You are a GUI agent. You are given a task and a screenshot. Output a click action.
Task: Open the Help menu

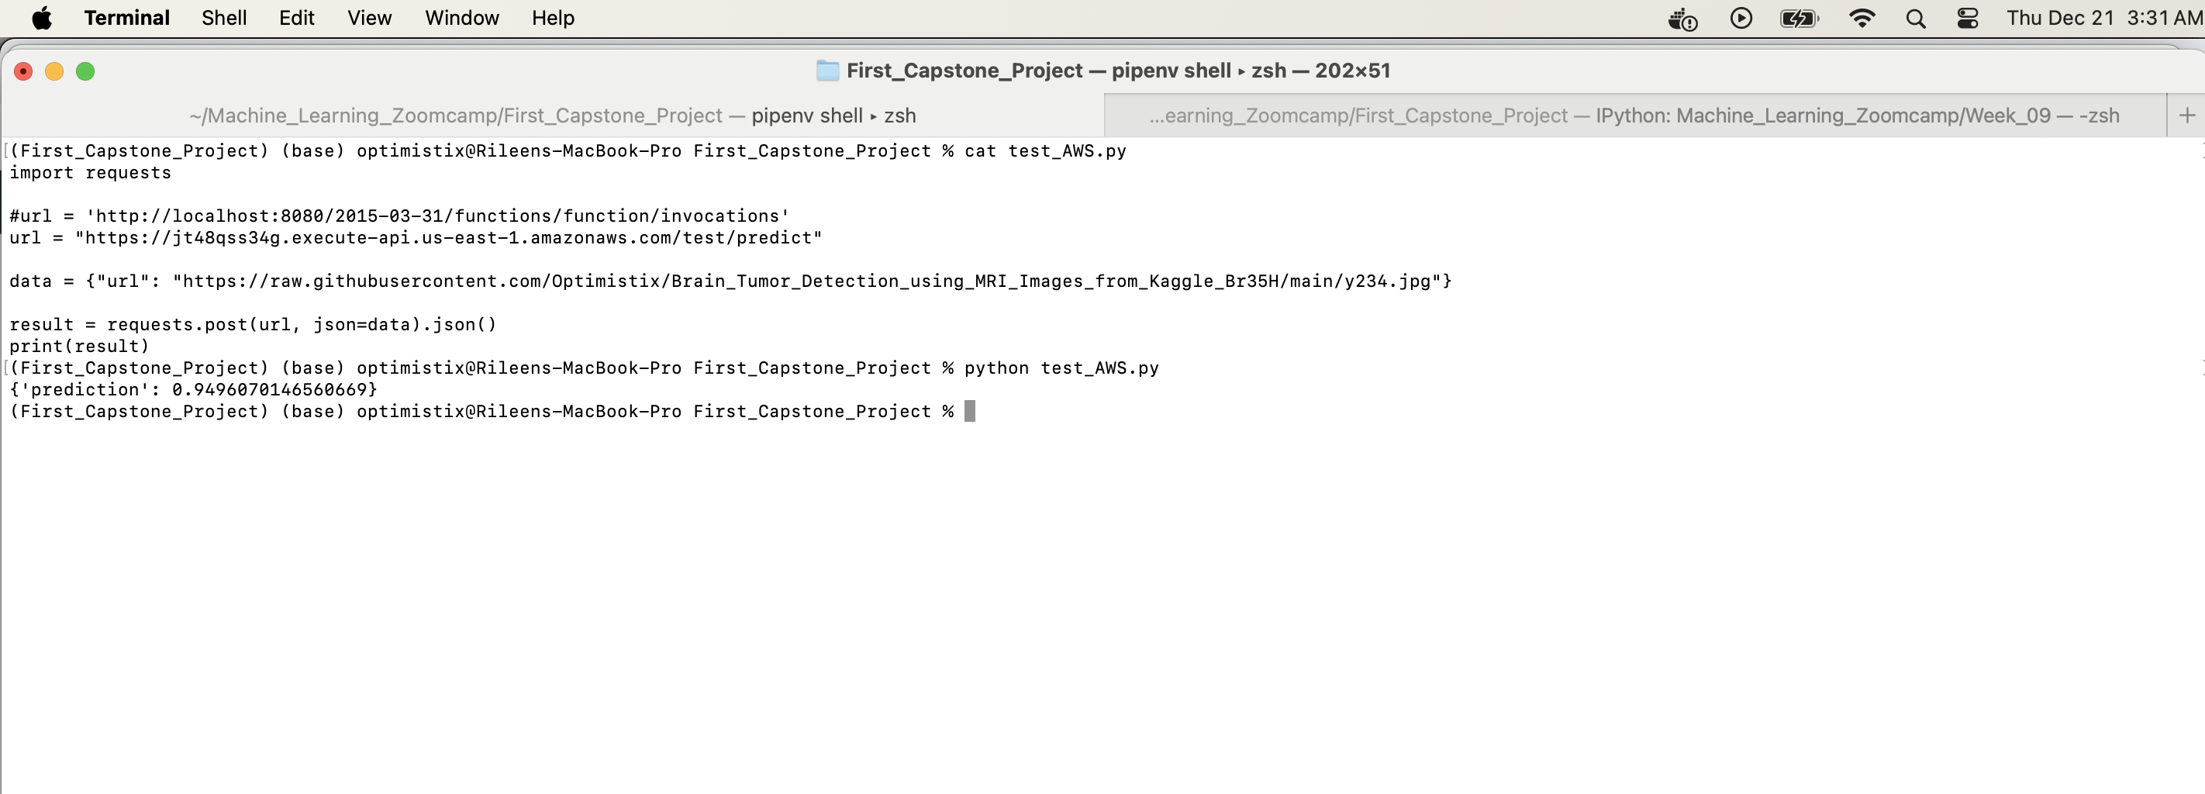[x=551, y=17]
